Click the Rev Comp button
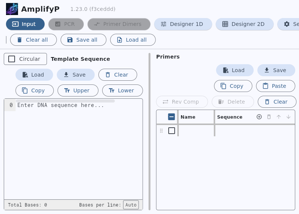This screenshot has height=214, width=299. pyautogui.click(x=182, y=102)
